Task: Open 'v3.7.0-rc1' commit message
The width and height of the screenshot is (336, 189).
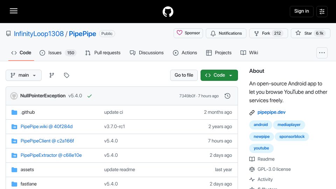Action: coord(114,127)
